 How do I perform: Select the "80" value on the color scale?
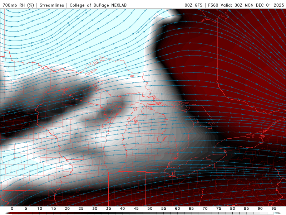pos(232,209)
